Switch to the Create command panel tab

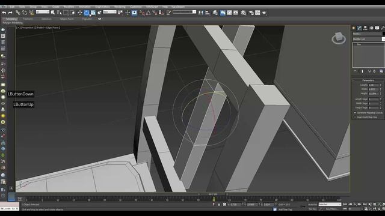354,28
